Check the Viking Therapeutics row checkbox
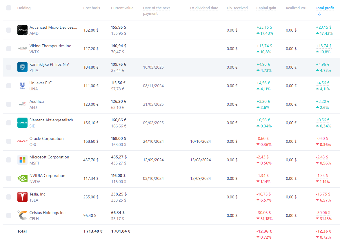This screenshot has height=243, width=340. (9, 49)
